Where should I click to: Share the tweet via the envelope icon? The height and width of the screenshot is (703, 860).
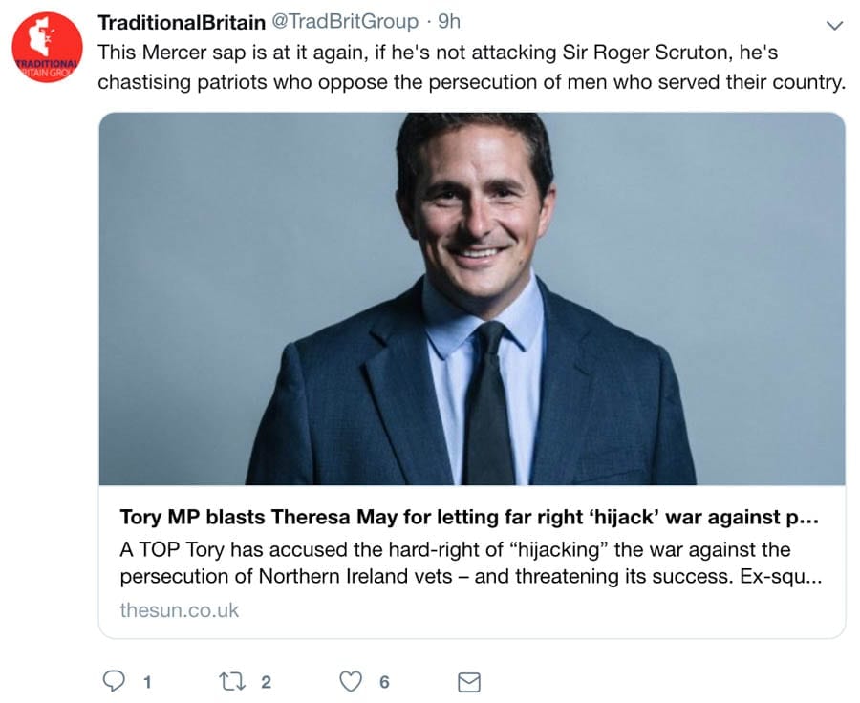(x=469, y=682)
